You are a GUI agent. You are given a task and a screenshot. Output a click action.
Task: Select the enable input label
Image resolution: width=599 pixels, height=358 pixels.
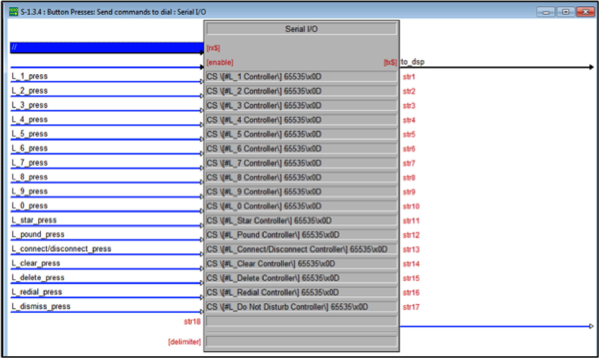220,62
